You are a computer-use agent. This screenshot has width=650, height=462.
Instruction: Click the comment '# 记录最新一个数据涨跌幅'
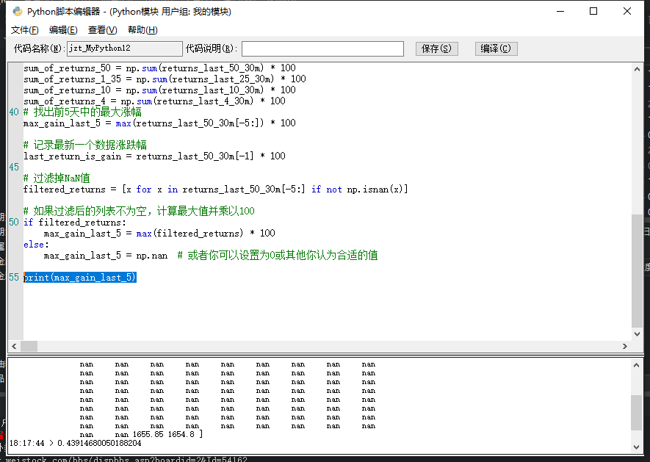(x=85, y=145)
